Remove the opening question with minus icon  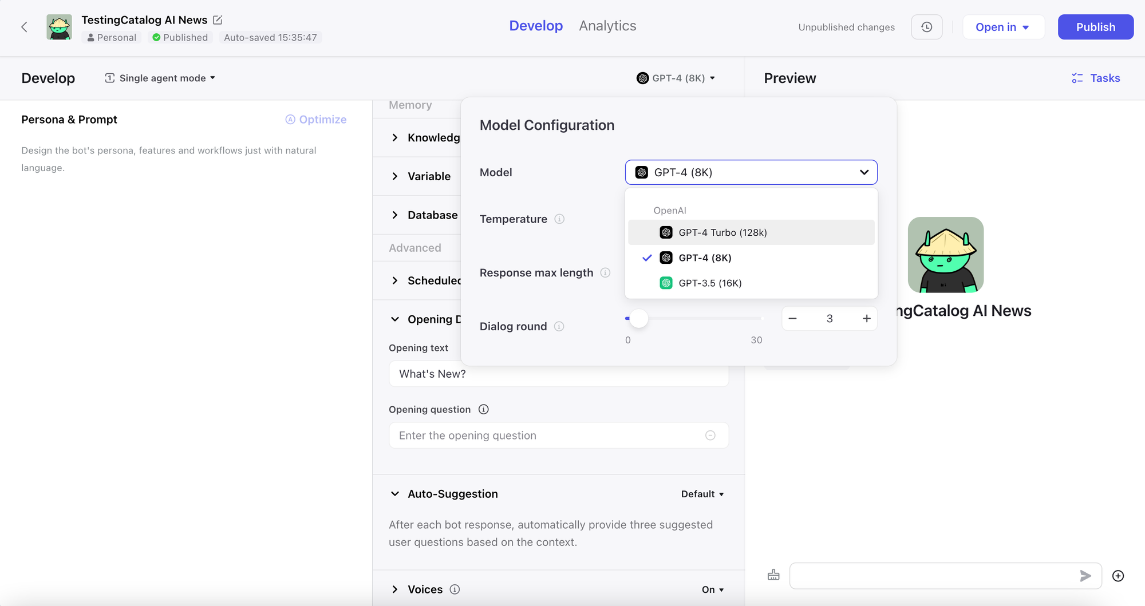[x=710, y=435]
